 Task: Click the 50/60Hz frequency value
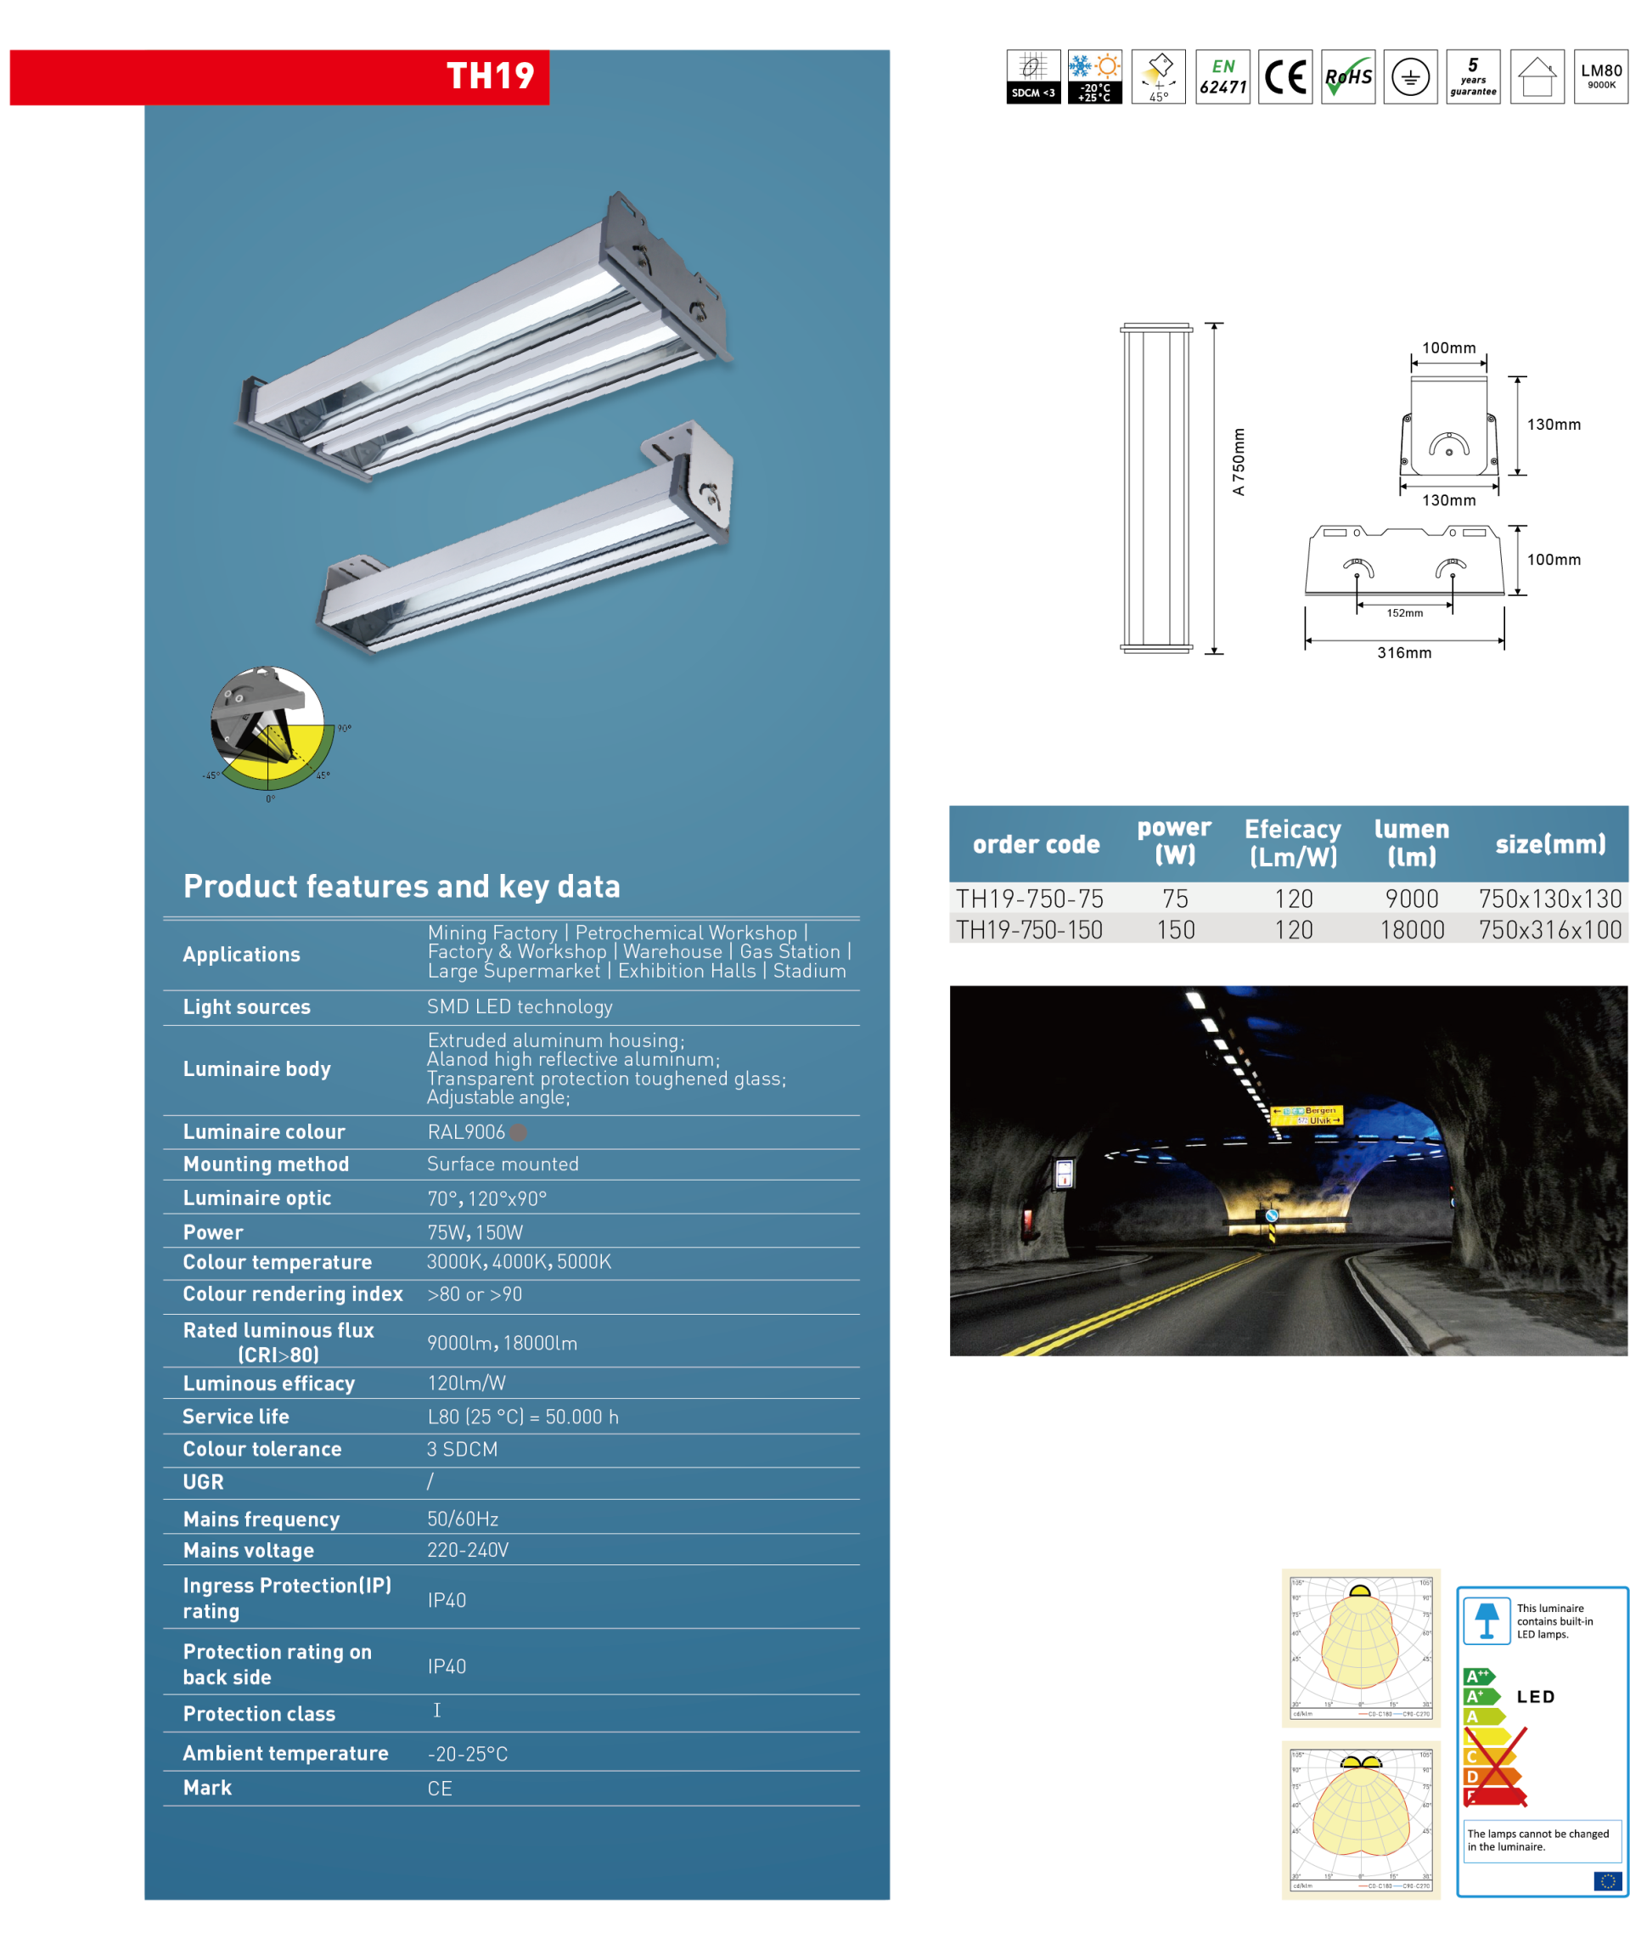click(464, 1519)
